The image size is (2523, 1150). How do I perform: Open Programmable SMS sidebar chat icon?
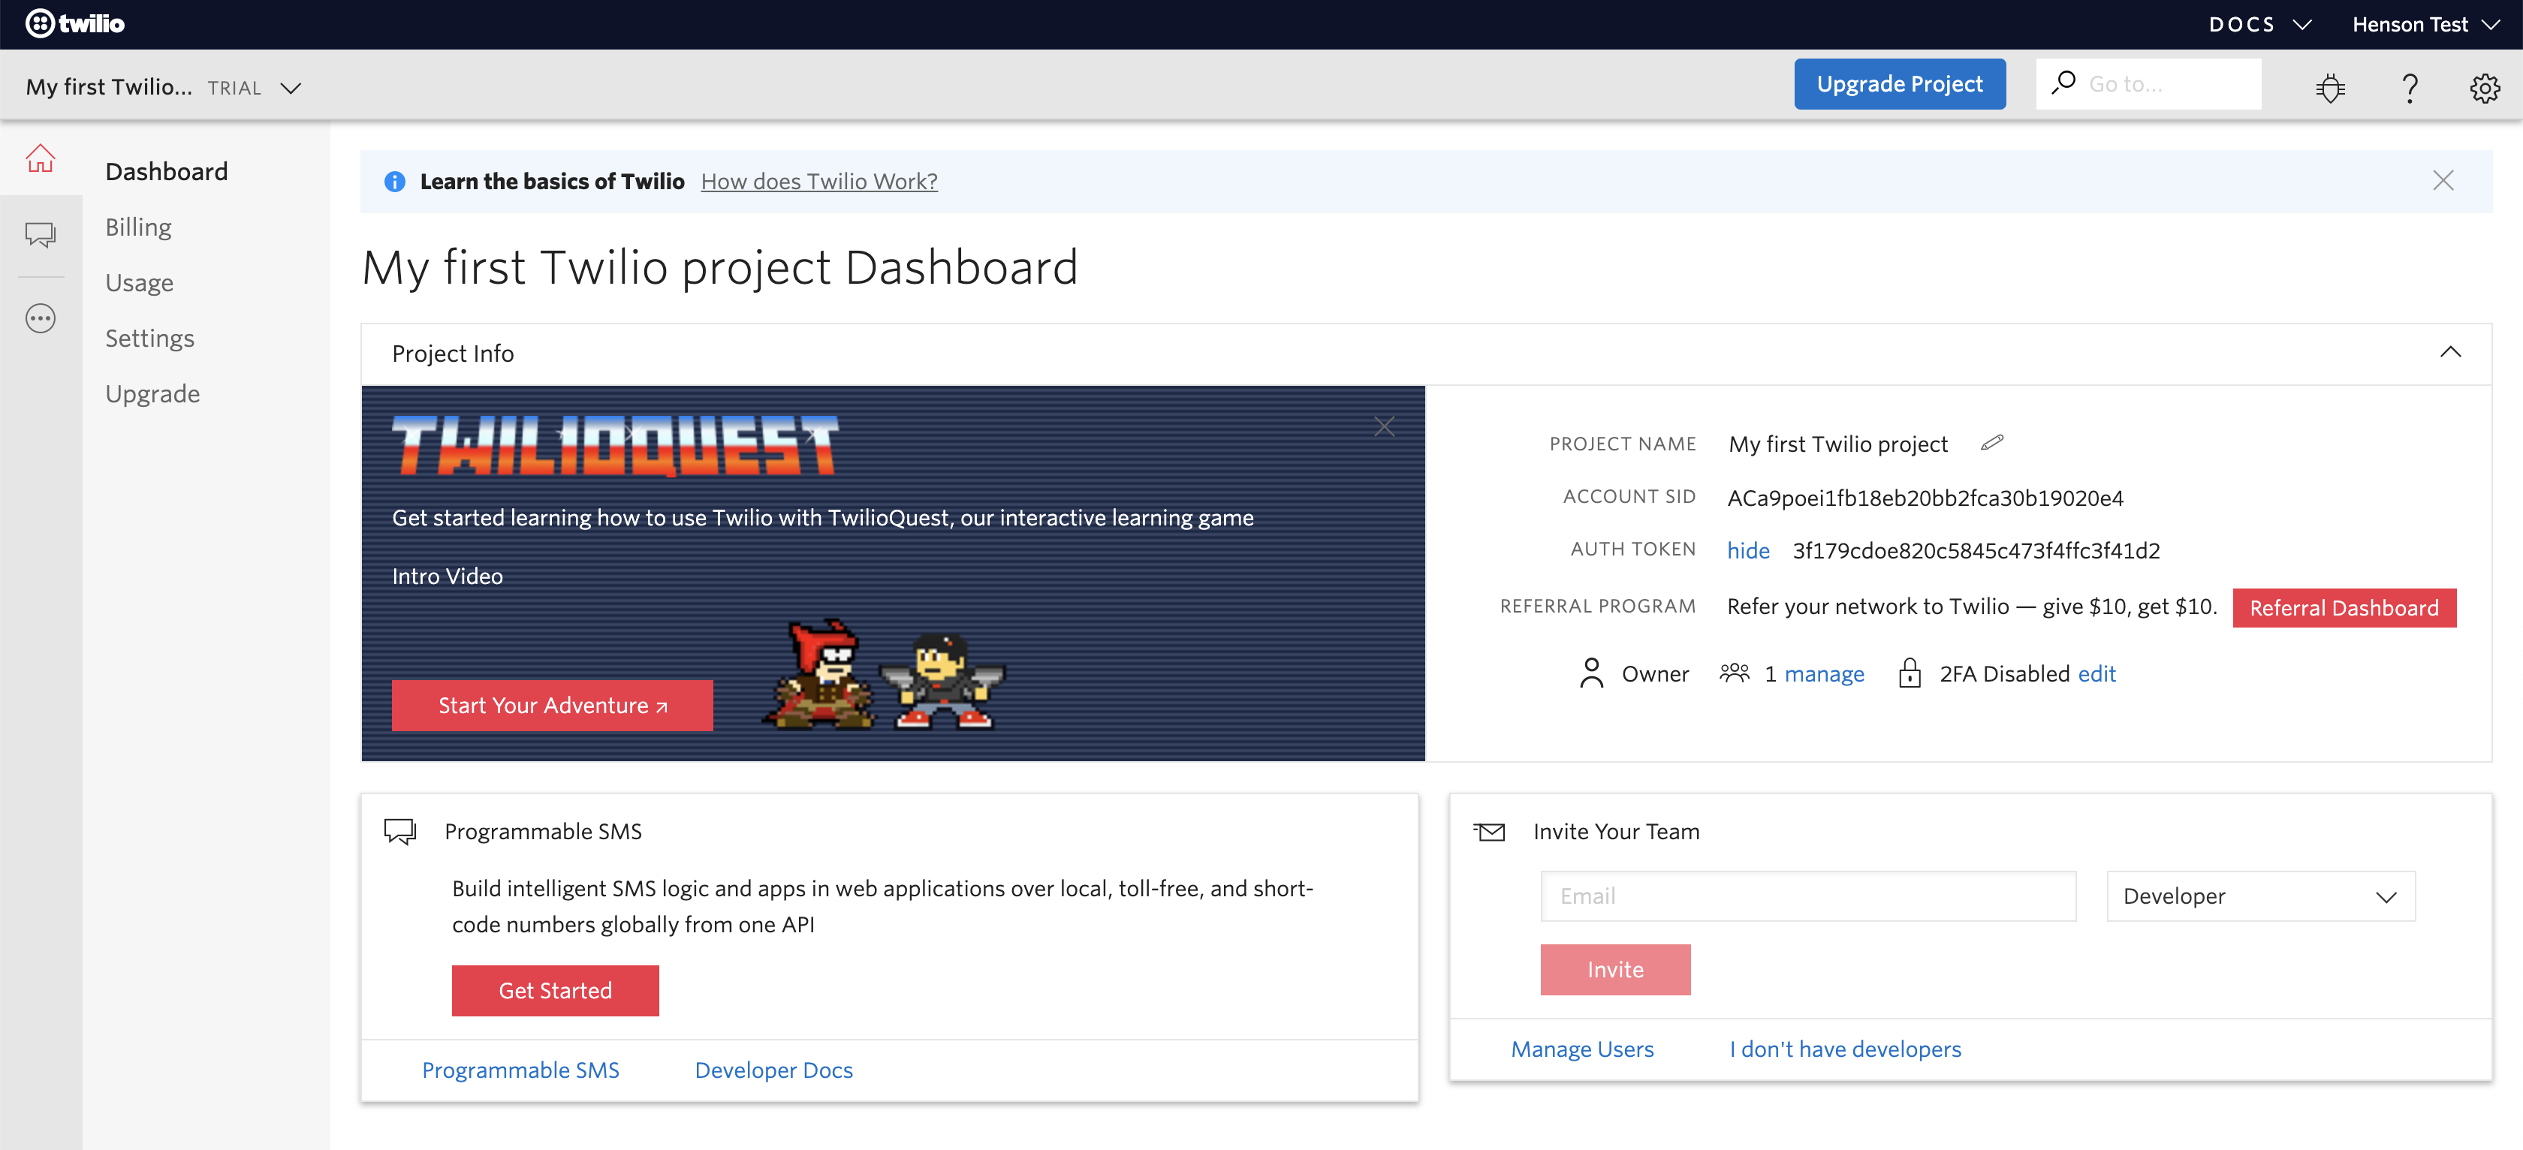40,235
